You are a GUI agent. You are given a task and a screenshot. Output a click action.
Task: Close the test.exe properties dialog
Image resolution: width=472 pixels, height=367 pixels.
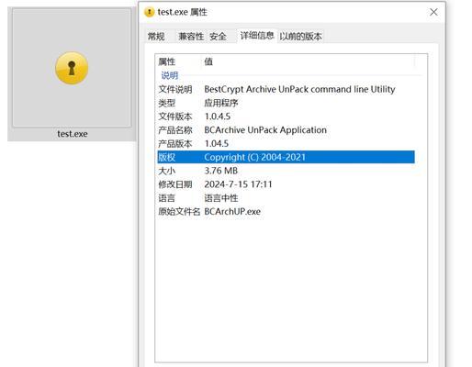(433, 12)
